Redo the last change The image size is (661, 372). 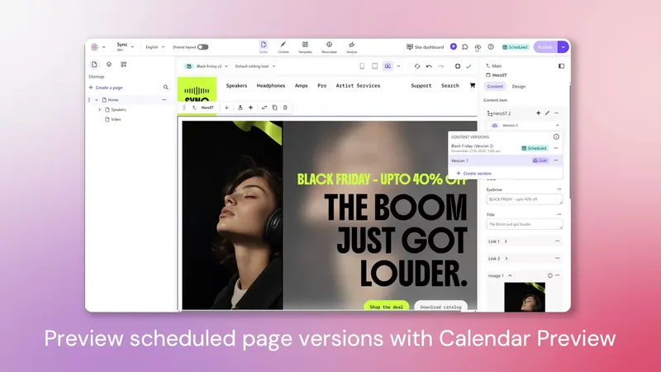click(x=440, y=66)
